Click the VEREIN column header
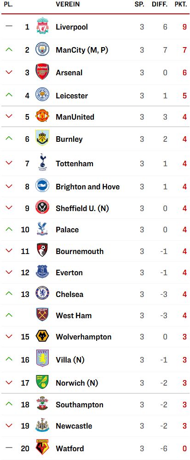Image resolution: width=190 pixels, height=460 pixels. coord(68,5)
